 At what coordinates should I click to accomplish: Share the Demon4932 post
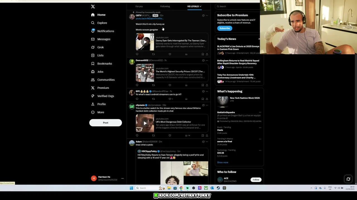point(207,85)
